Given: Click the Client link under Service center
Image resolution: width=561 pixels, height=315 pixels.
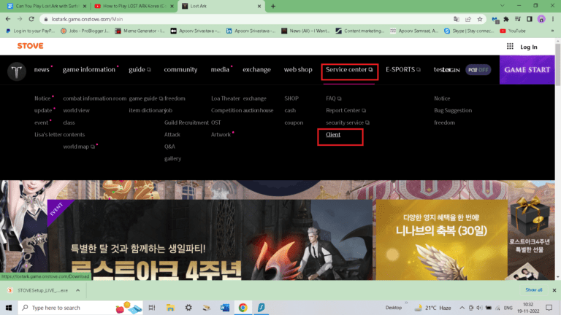Looking at the screenshot, I should pos(333,135).
